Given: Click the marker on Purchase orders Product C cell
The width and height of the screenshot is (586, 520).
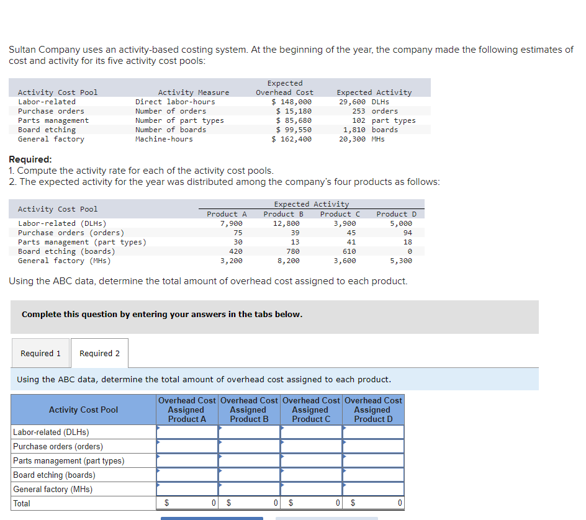Looking at the screenshot, I should coord(282,442).
